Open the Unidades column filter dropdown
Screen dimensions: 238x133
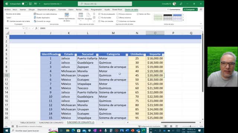coord(145,55)
